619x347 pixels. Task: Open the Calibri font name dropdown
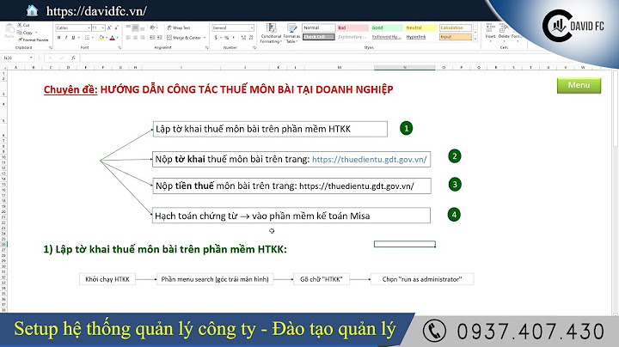click(x=89, y=27)
